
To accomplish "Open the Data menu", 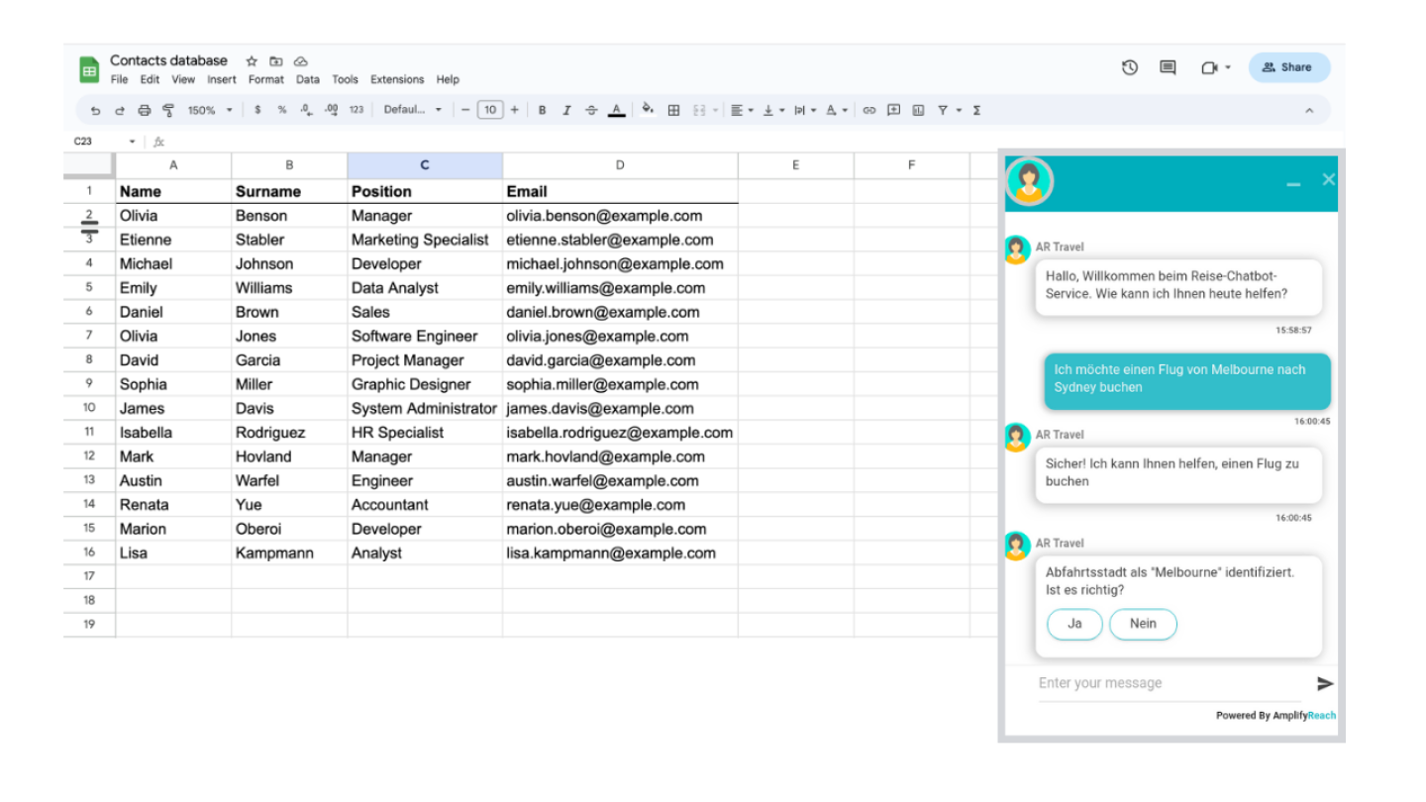I will point(308,79).
